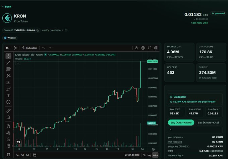
Task: Click the '+30.78% 24h' price change
Action: click(199, 23)
